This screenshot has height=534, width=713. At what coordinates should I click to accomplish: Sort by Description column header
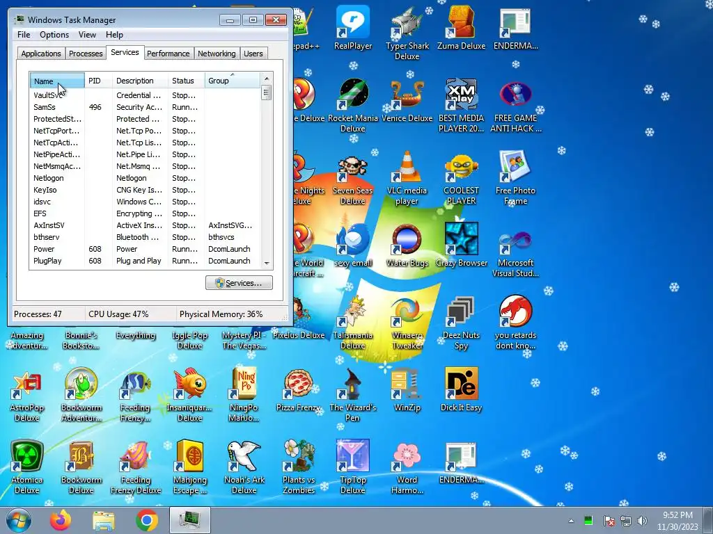click(x=140, y=81)
